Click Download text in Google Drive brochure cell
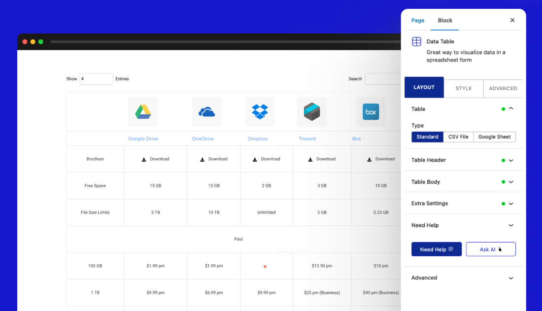Viewport: 542px width, 311px height. (160, 159)
